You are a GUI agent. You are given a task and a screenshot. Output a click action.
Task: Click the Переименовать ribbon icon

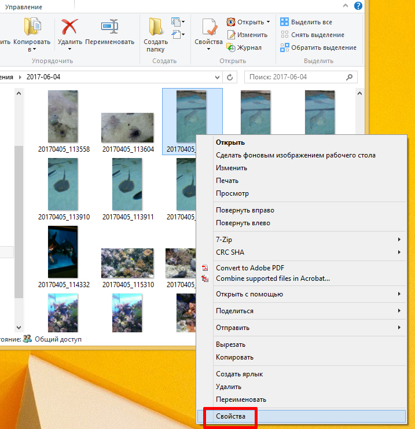pyautogui.click(x=109, y=27)
